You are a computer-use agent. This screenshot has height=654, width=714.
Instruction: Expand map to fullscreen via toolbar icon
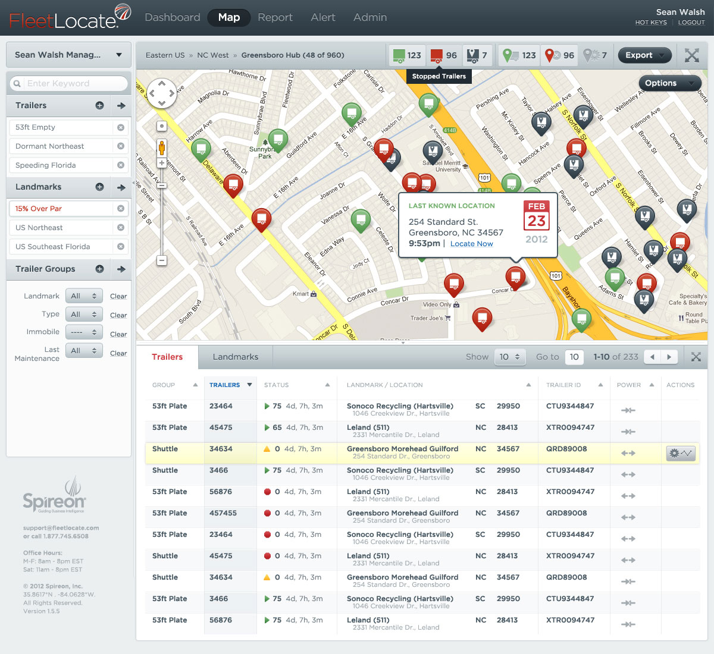tap(691, 55)
